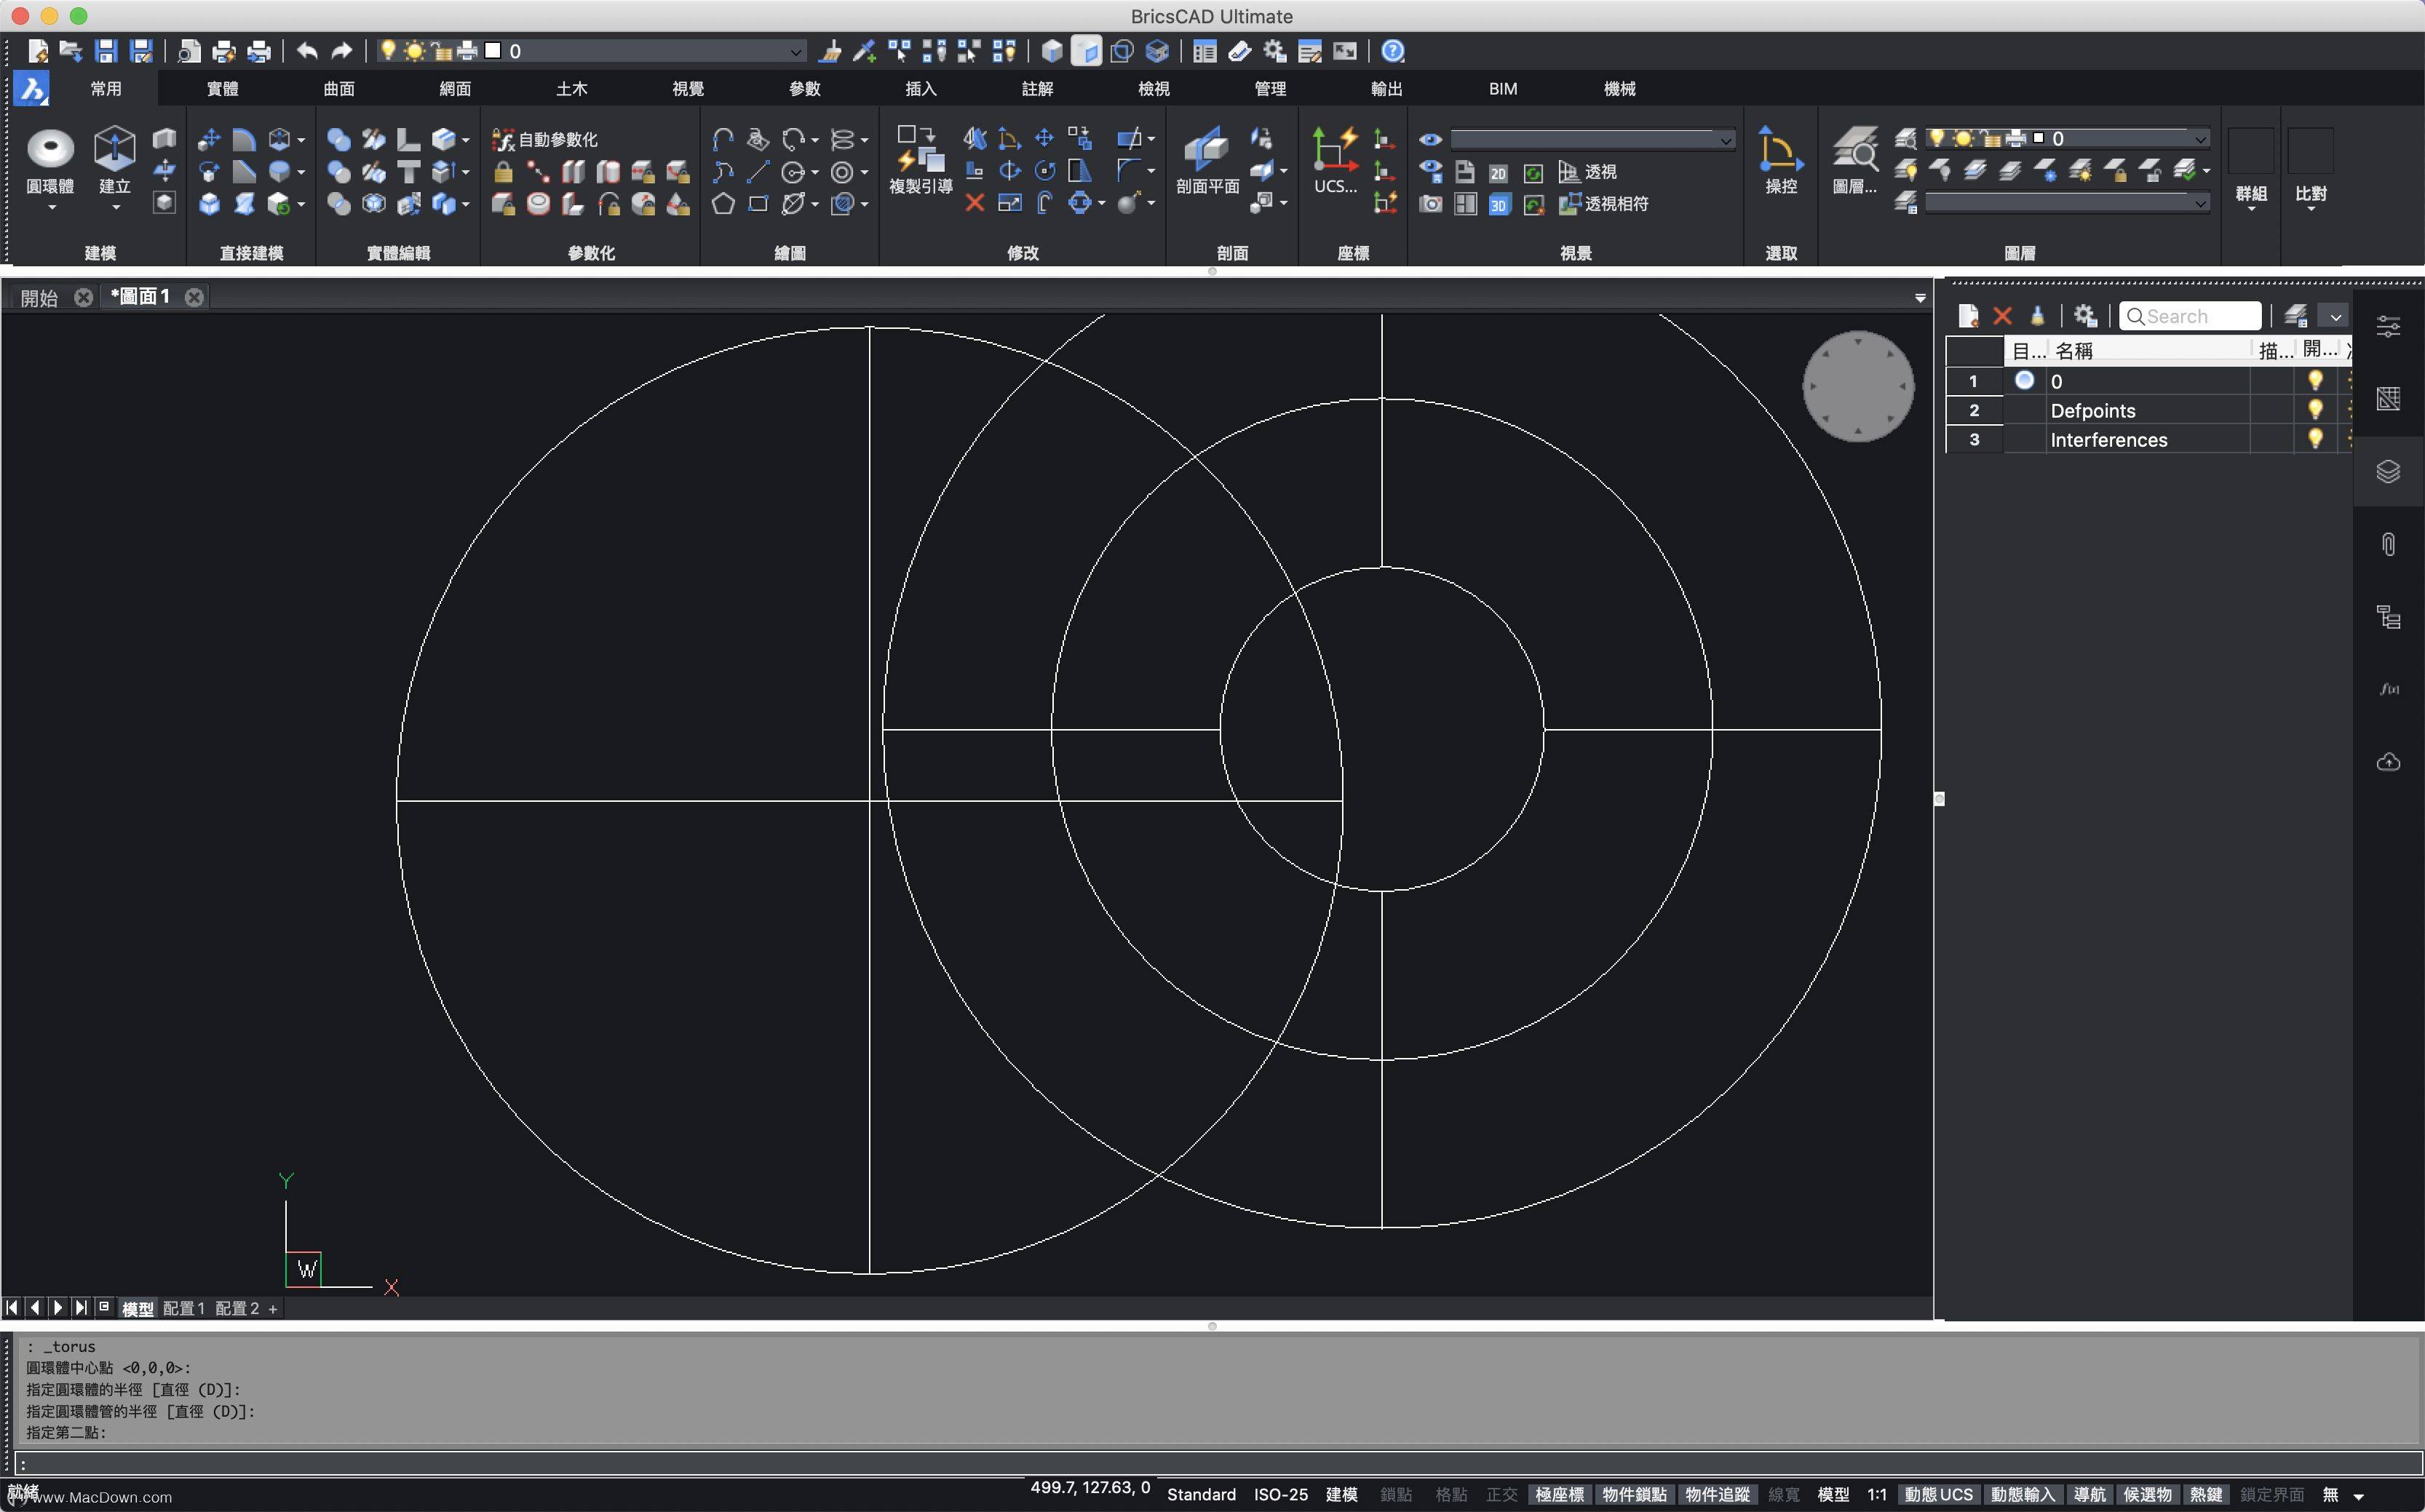Open the 配置1 layout tab
This screenshot has height=1512, width=2425.
(x=183, y=1308)
